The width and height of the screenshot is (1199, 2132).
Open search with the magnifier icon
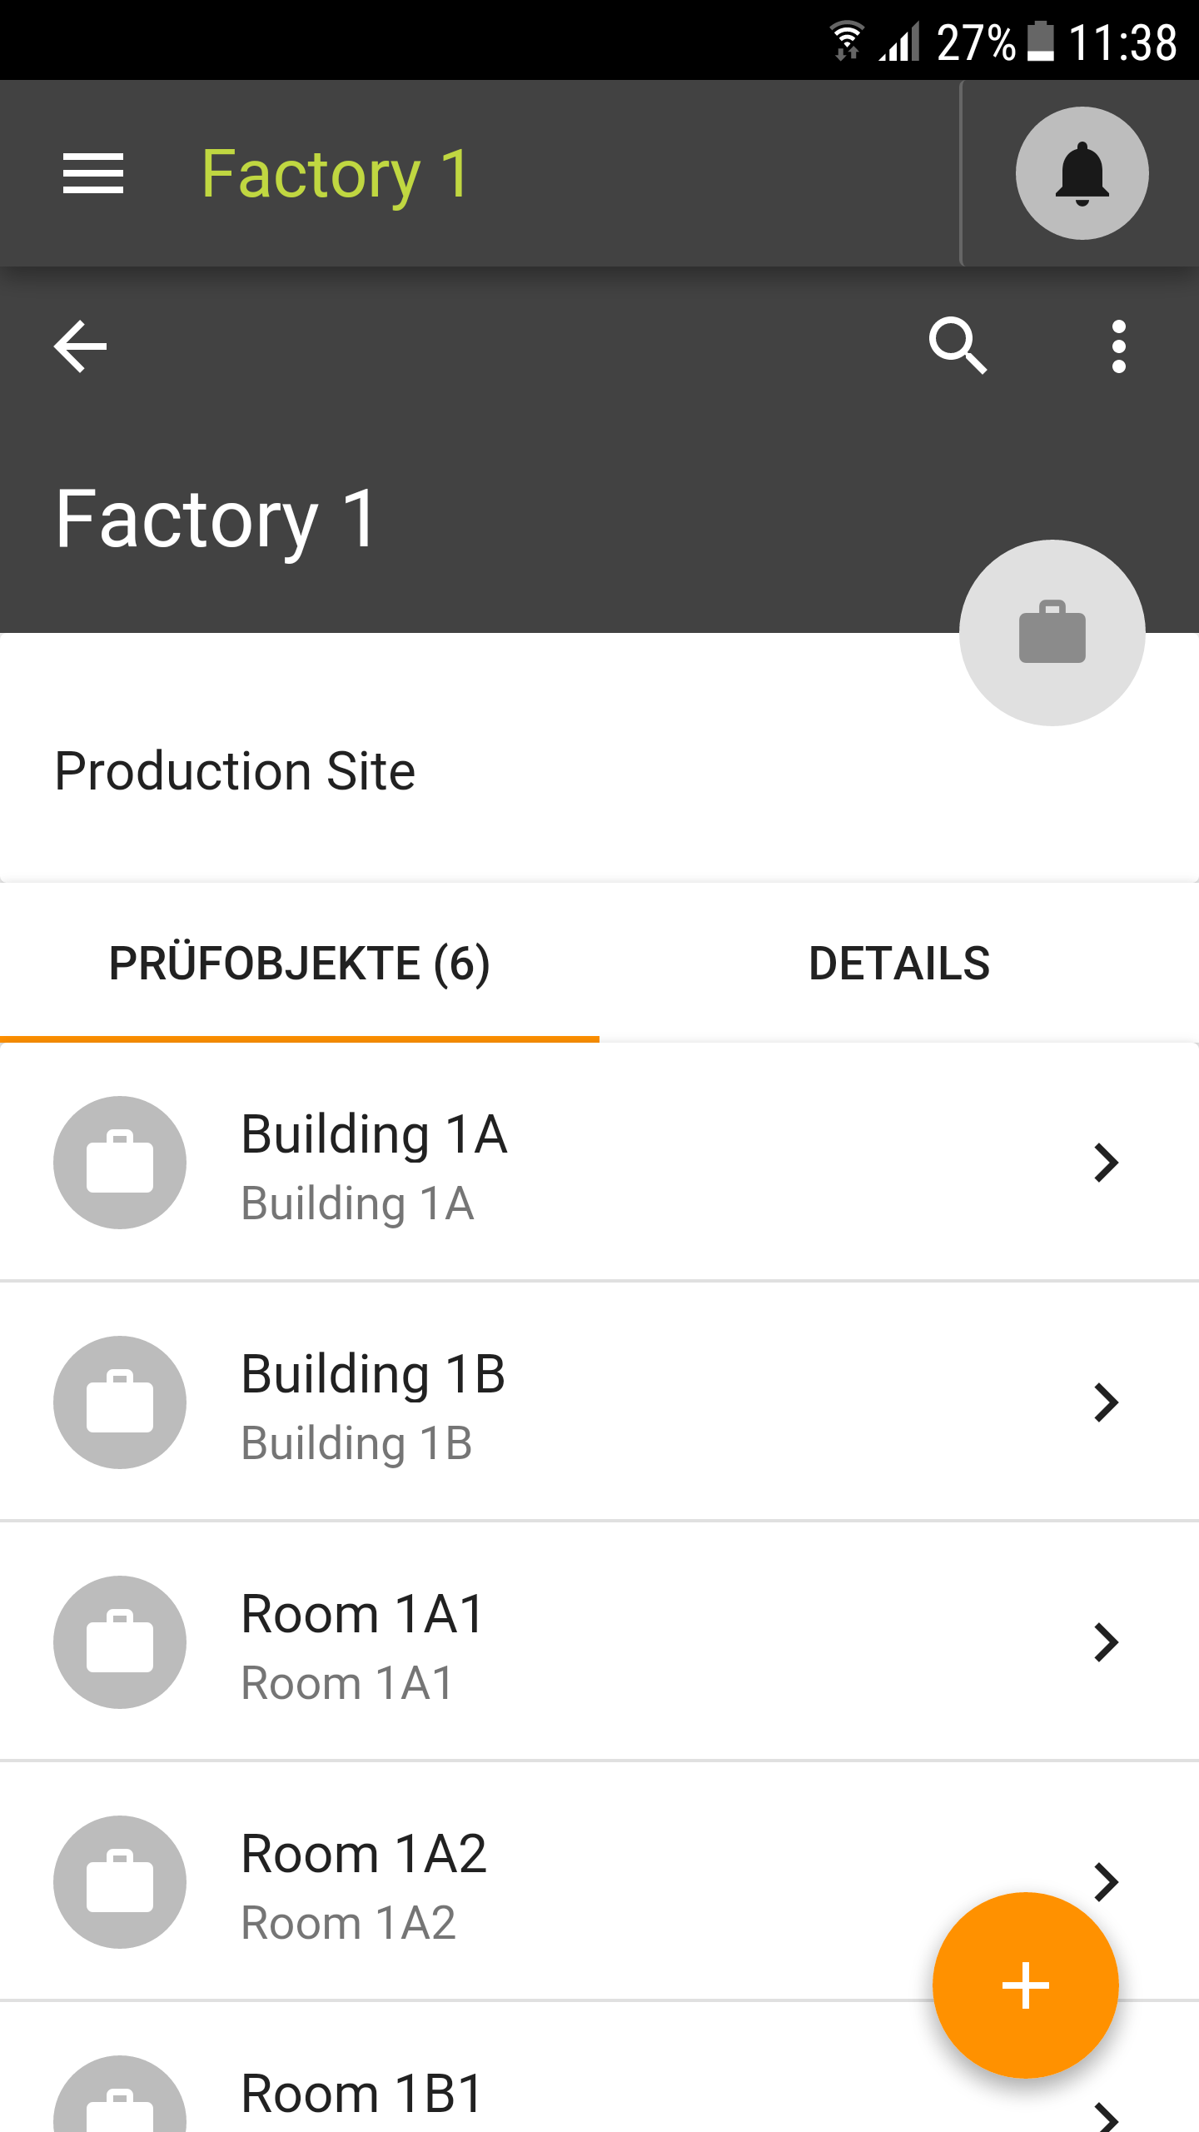(958, 345)
